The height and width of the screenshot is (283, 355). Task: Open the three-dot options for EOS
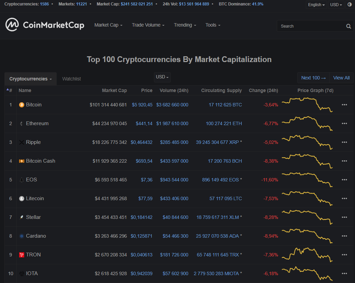point(344,180)
